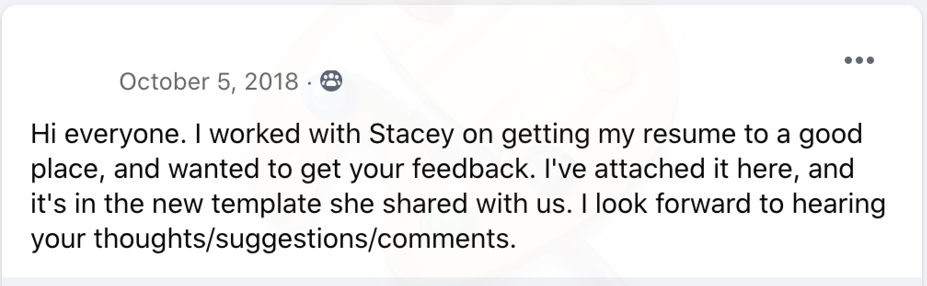Click the year "2018" in the timestamp
The height and width of the screenshot is (286, 927).
coord(271,82)
